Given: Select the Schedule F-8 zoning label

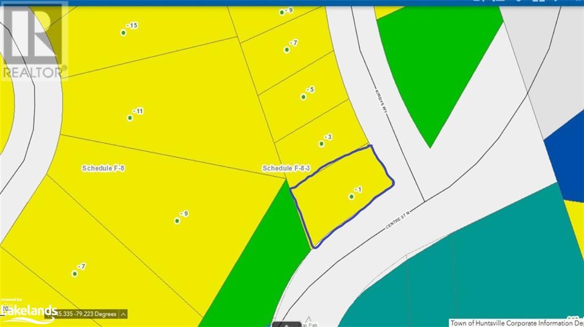Looking at the screenshot, I should pos(103,168).
